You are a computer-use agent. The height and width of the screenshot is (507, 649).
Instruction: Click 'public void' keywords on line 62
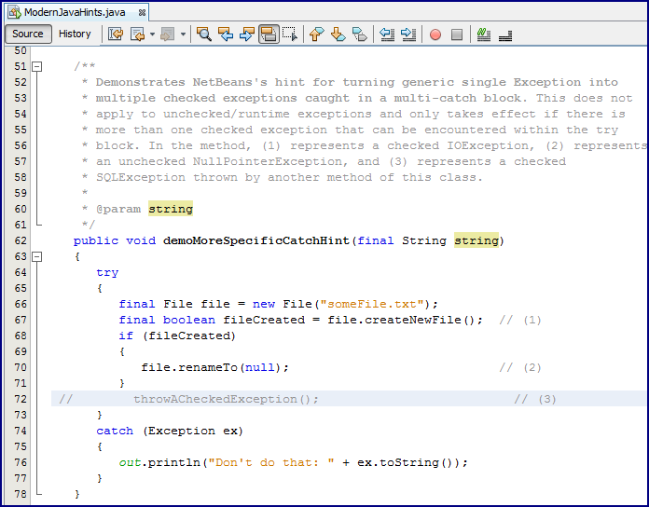[x=115, y=240]
